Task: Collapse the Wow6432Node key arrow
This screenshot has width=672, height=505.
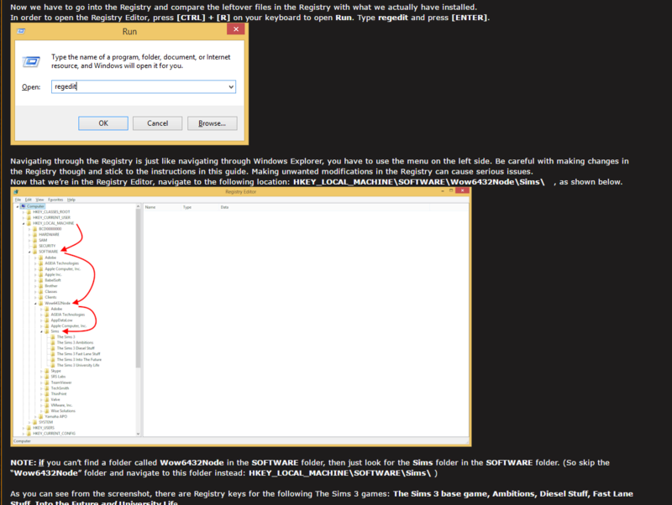Action: click(x=35, y=304)
